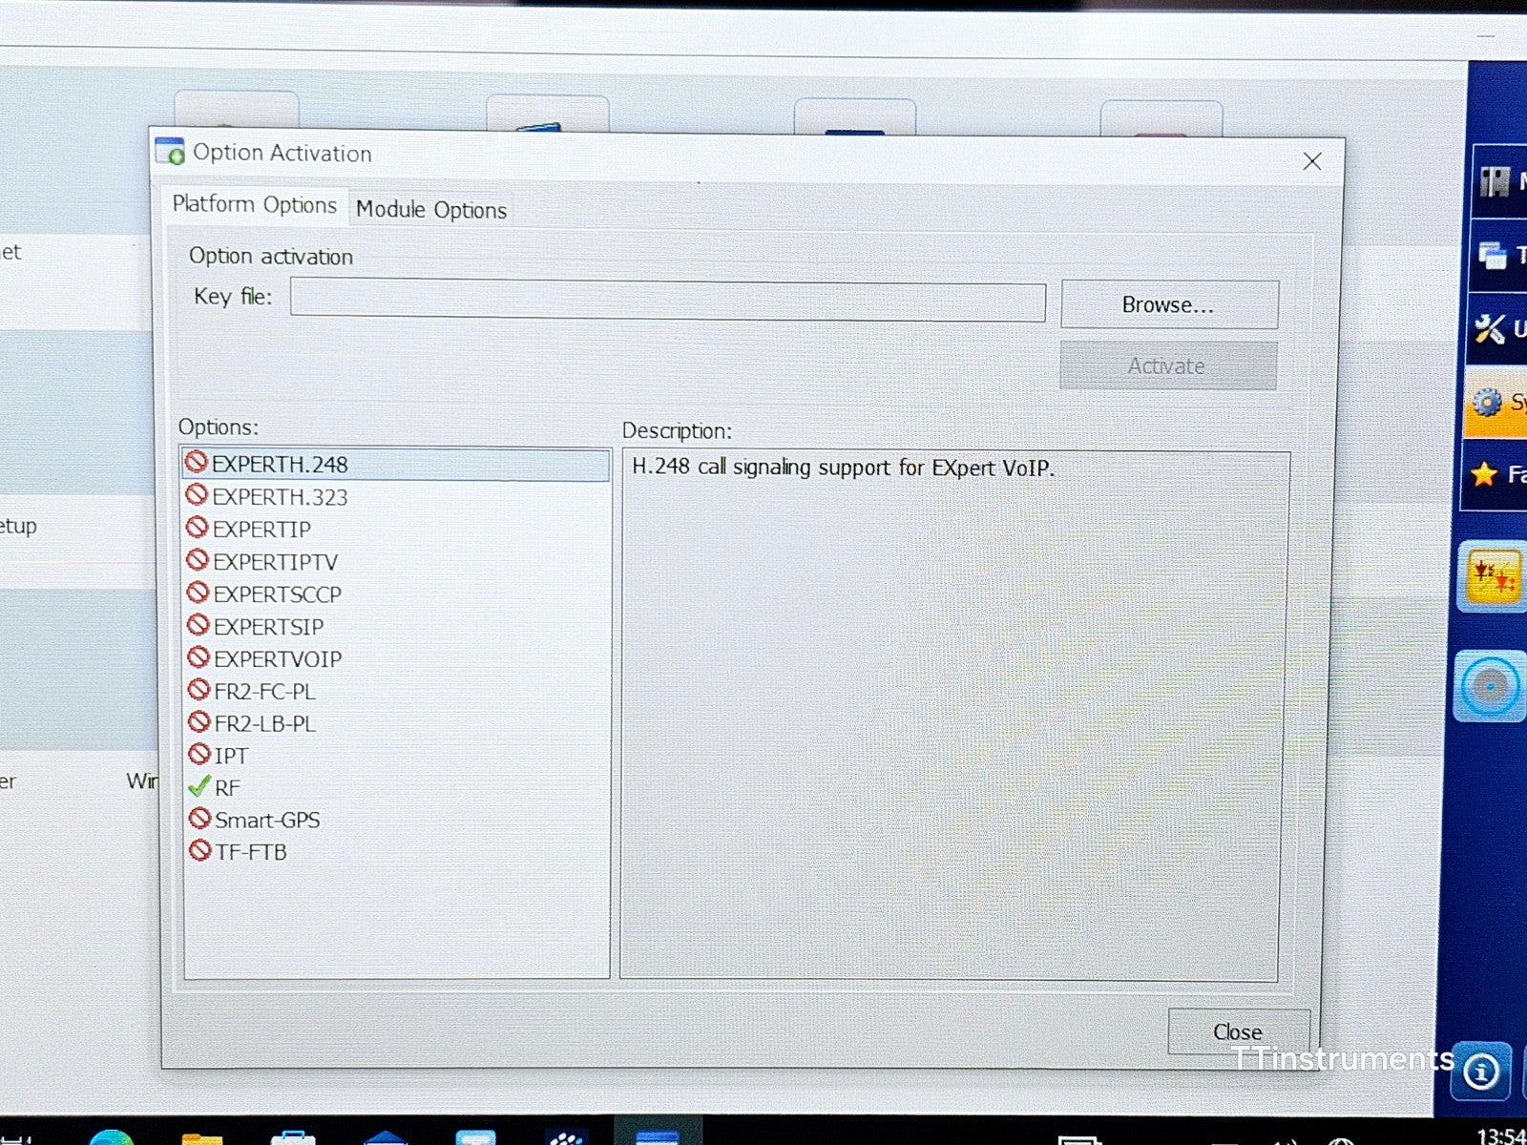The width and height of the screenshot is (1527, 1145).
Task: Choose Smart-GPS from options list
Action: (x=266, y=821)
